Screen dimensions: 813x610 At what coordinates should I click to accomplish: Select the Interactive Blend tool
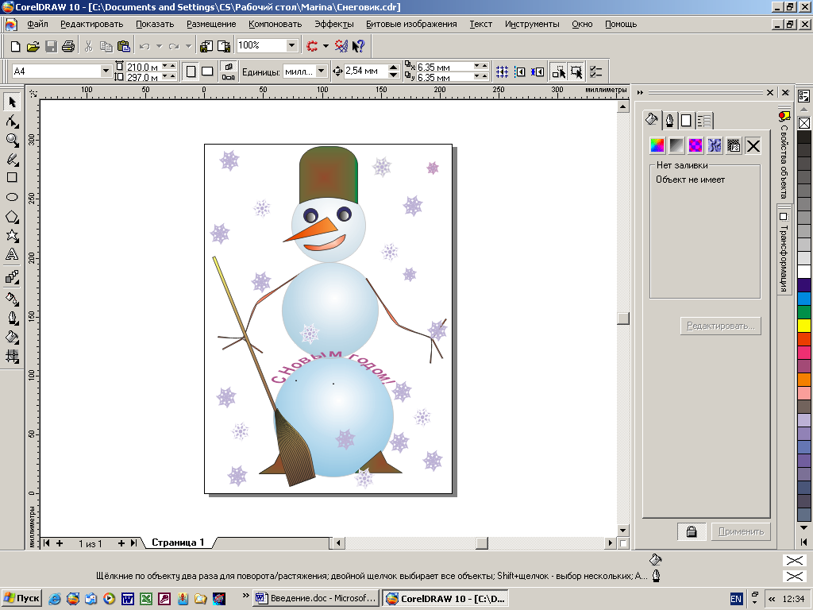(x=12, y=277)
